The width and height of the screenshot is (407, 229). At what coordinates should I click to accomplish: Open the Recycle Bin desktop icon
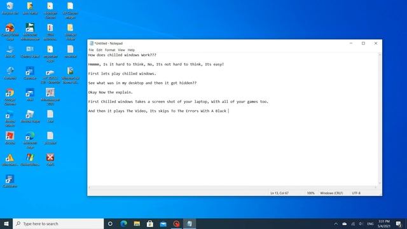coord(10,8)
